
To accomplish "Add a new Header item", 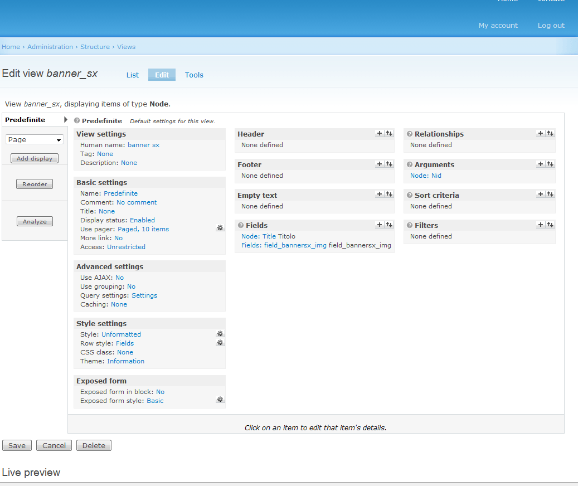I will pyautogui.click(x=380, y=133).
